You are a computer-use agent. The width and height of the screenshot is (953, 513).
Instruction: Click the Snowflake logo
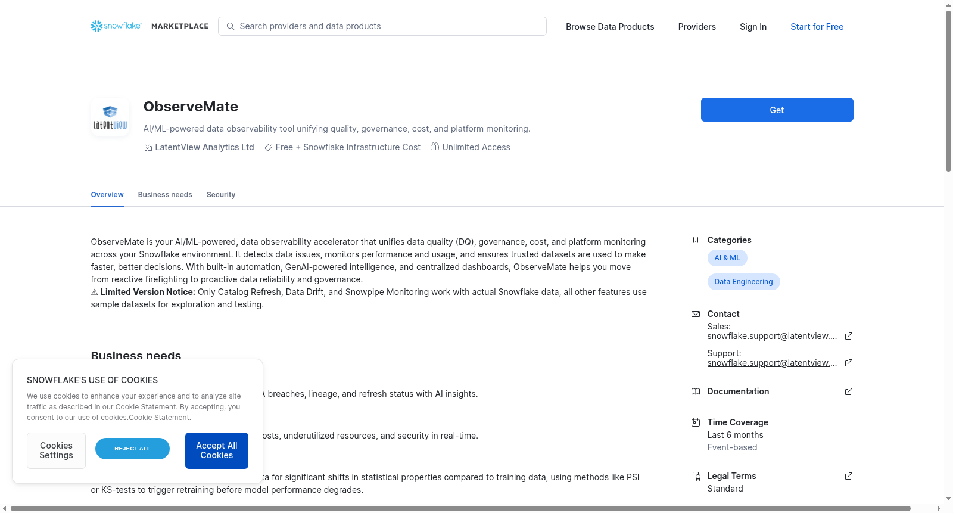click(x=116, y=26)
